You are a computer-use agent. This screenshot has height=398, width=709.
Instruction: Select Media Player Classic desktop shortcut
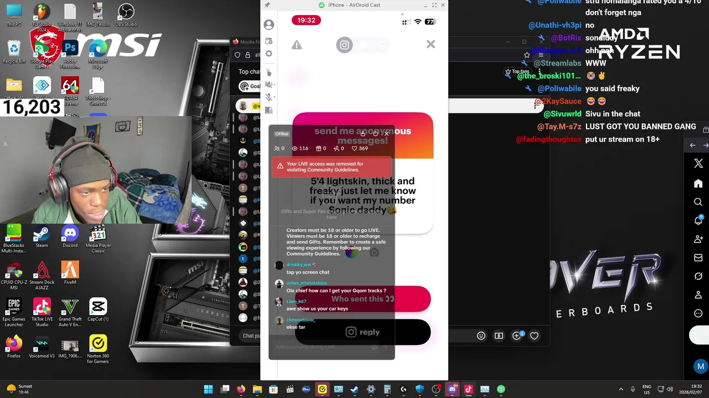click(98, 239)
